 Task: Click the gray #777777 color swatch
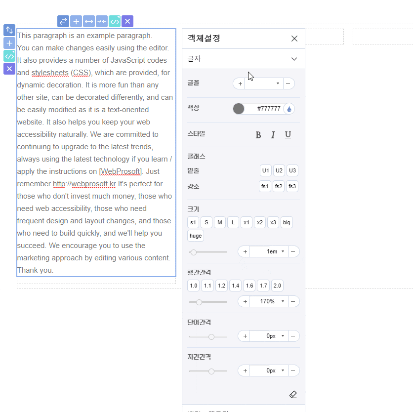[239, 109]
